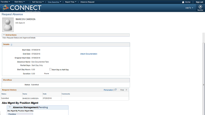This screenshot has height=115, width=205.
Task: Click Start Day Only partial days value
Action: pos(37,65)
